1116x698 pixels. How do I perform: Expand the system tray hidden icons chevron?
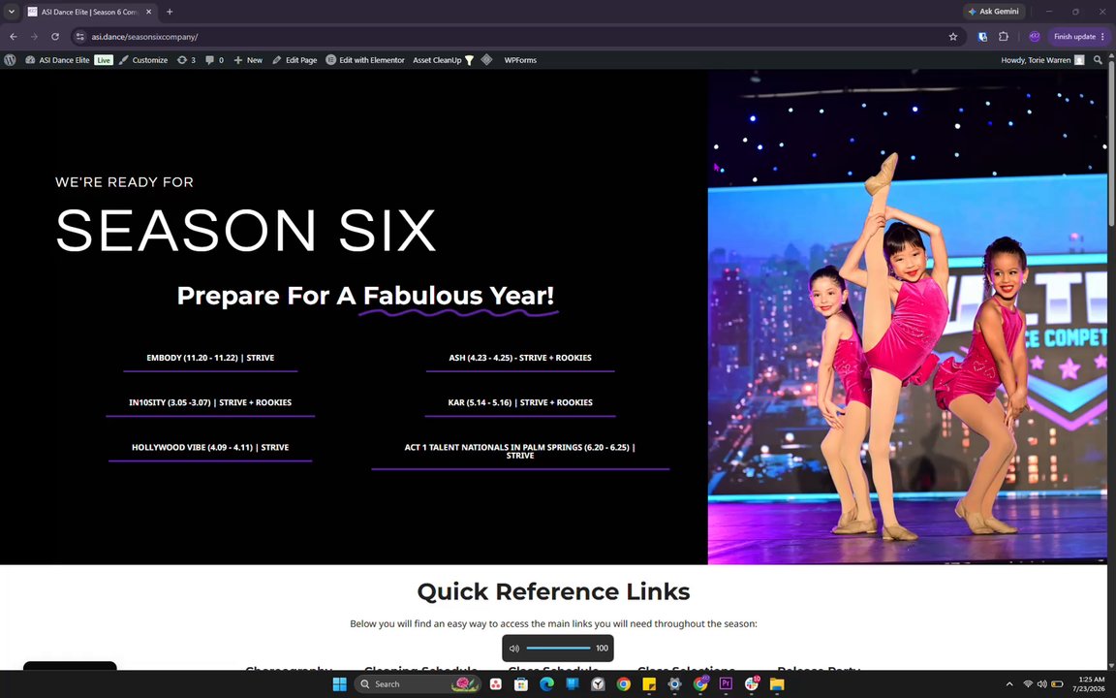[1009, 683]
